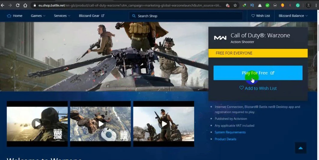Click the Play For Free button
The height and width of the screenshot is (160, 319).
click(258, 73)
